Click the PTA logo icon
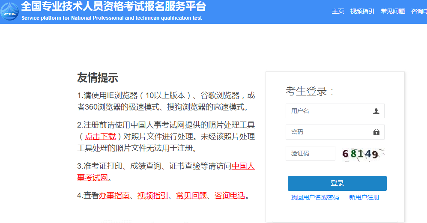Screen dimensions: 427x223 [x=9, y=12]
